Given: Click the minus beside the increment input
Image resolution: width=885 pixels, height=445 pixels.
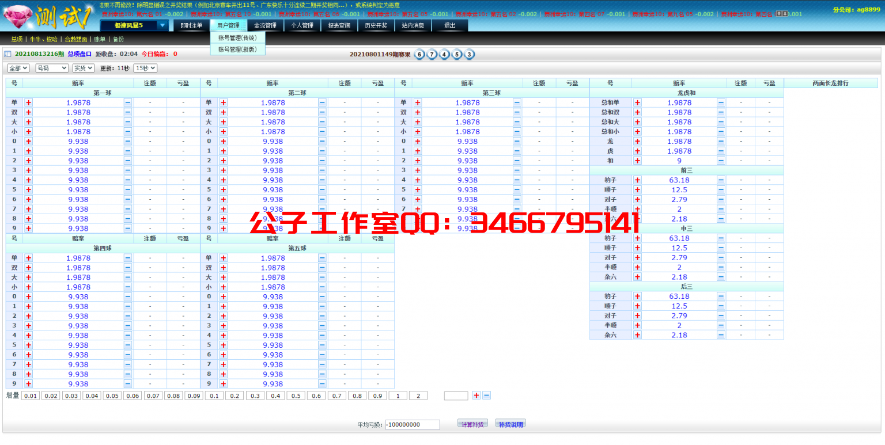Looking at the screenshot, I should click(x=486, y=395).
